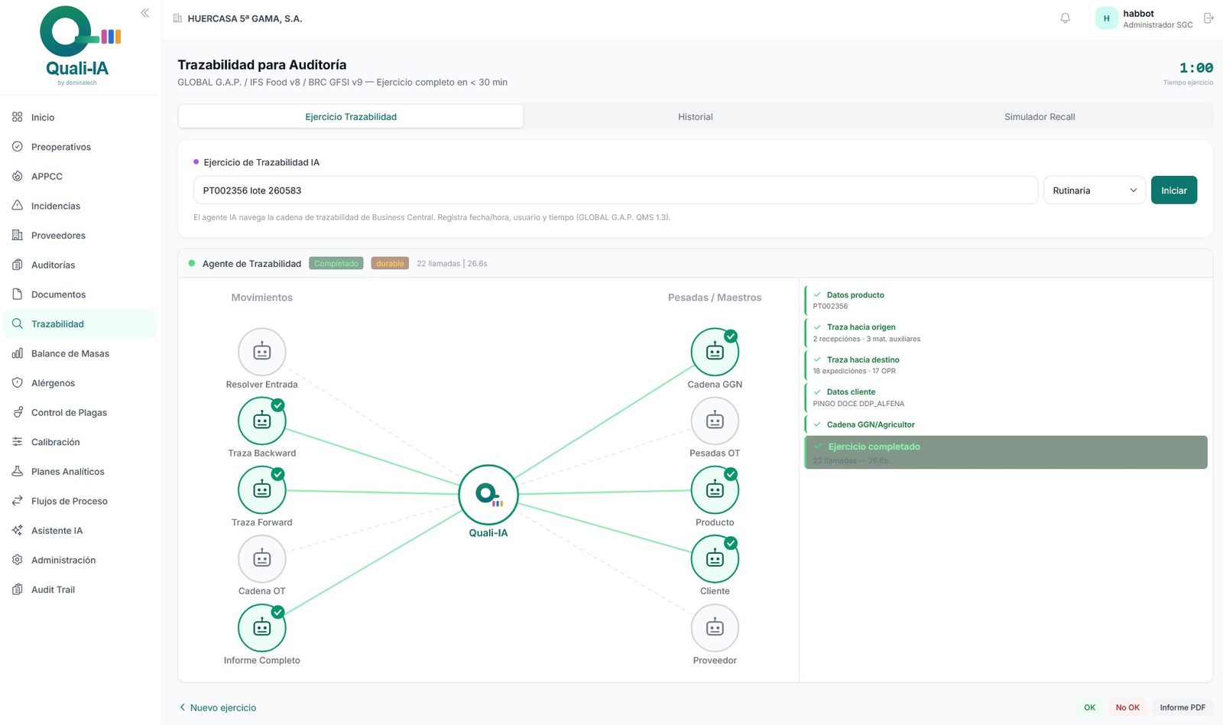Select the Traza Forward agent node
The width and height of the screenshot is (1223, 725).
[262, 490]
